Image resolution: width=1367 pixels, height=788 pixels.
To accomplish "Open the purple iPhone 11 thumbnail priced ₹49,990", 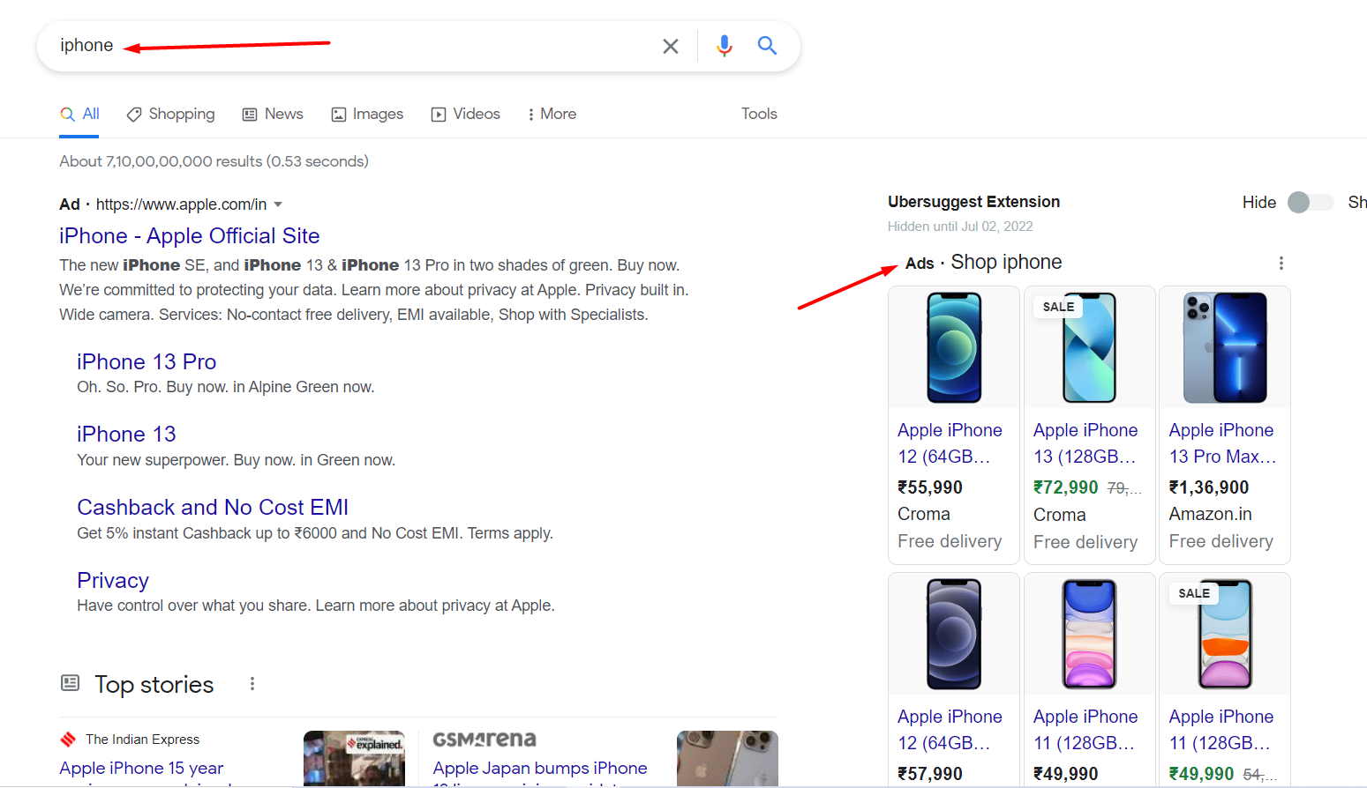I will point(1090,635).
